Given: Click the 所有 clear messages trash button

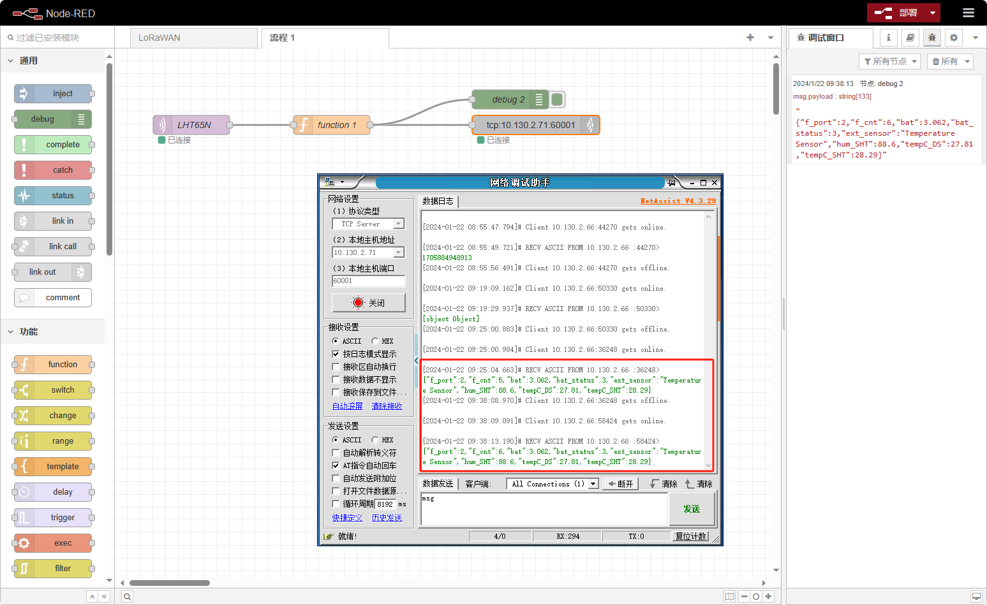Looking at the screenshot, I should (945, 61).
